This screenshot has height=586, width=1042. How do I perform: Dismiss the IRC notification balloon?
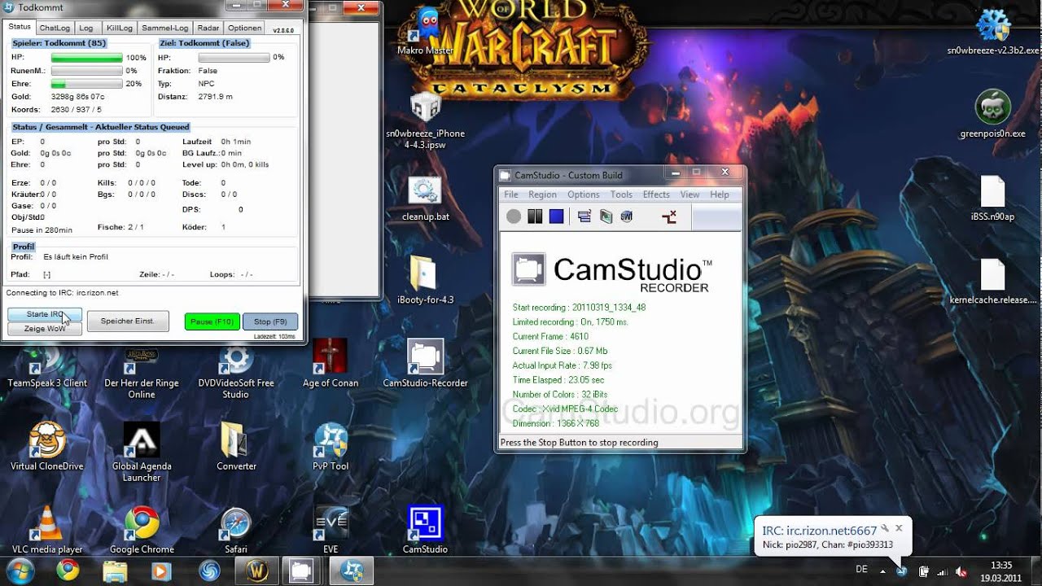pyautogui.click(x=899, y=528)
